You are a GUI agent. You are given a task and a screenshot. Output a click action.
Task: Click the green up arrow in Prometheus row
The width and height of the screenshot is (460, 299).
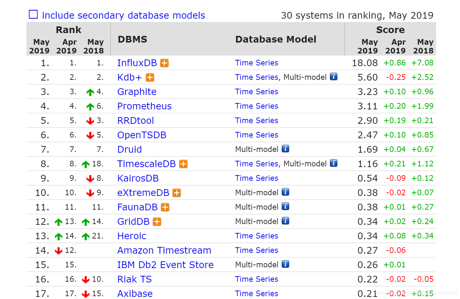(x=90, y=107)
